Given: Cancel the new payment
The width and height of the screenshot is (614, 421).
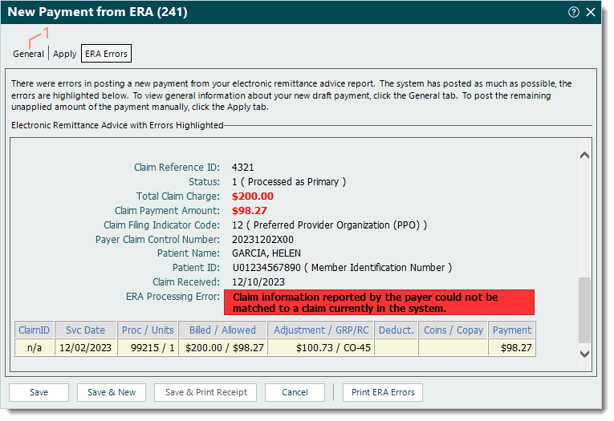Looking at the screenshot, I should tap(295, 392).
